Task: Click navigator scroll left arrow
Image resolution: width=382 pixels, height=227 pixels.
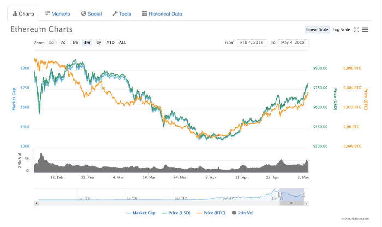Action: point(36,203)
